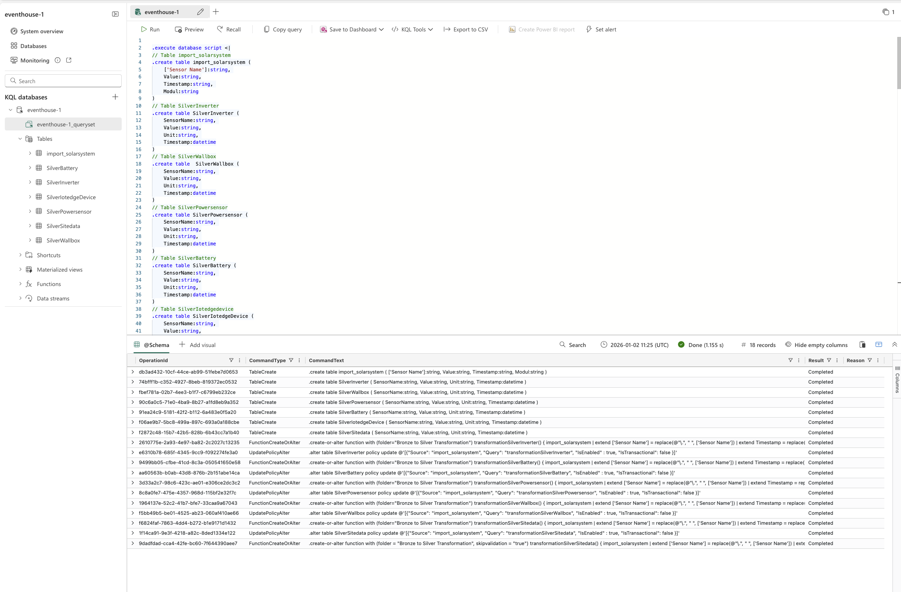901x592 pixels.
Task: Rename tab using the pencil icon
Action: (200, 12)
